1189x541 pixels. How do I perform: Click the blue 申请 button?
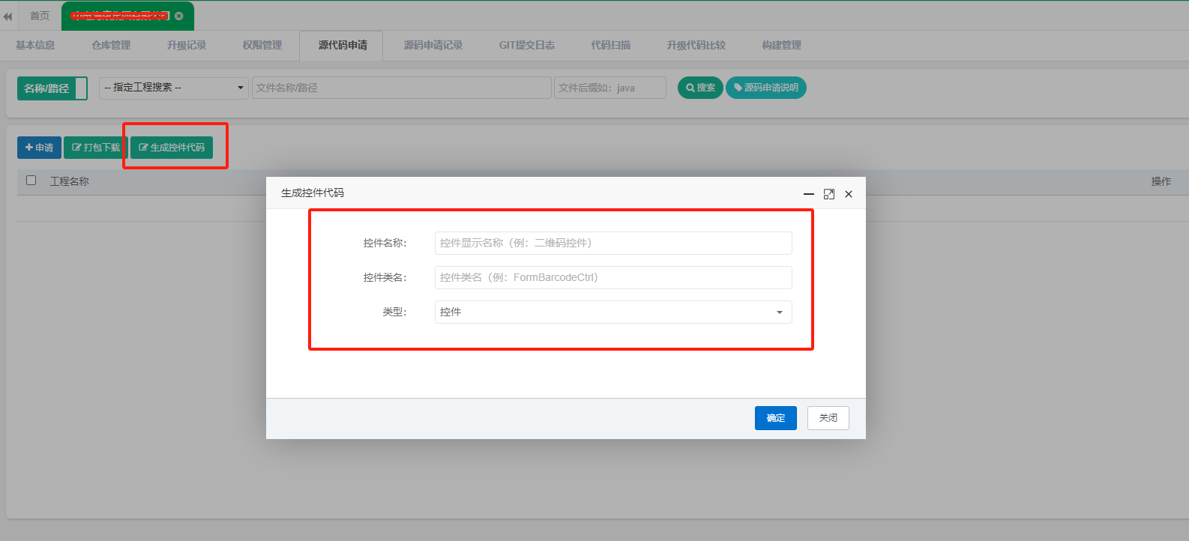(x=39, y=148)
